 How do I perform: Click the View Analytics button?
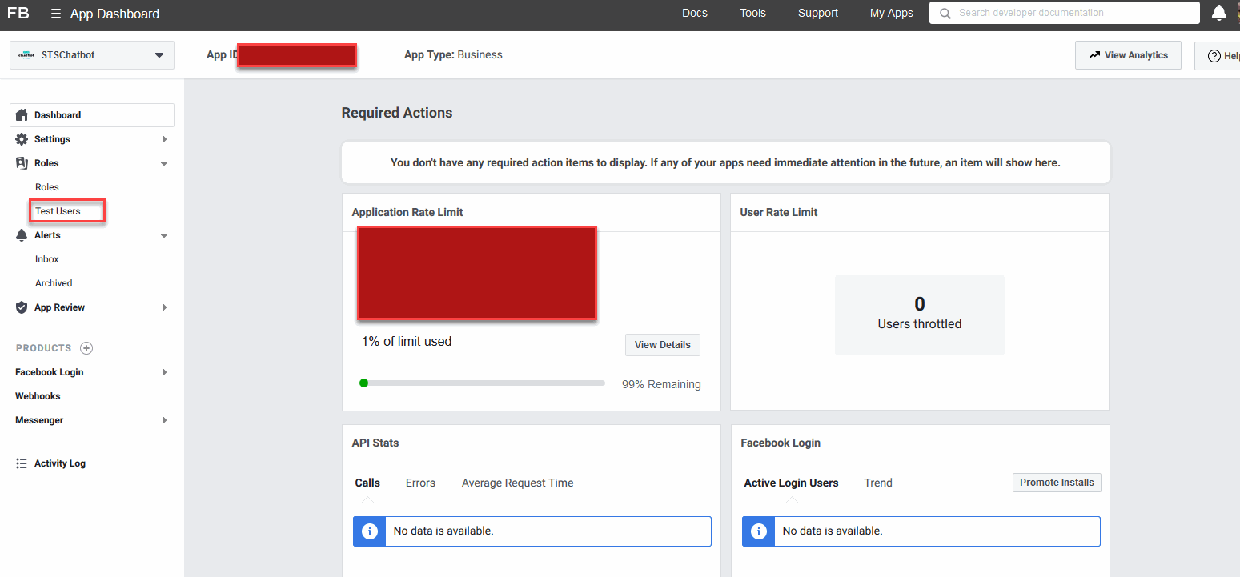(x=1128, y=55)
